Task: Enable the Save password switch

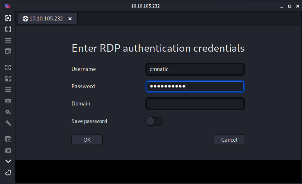Action: point(154,121)
